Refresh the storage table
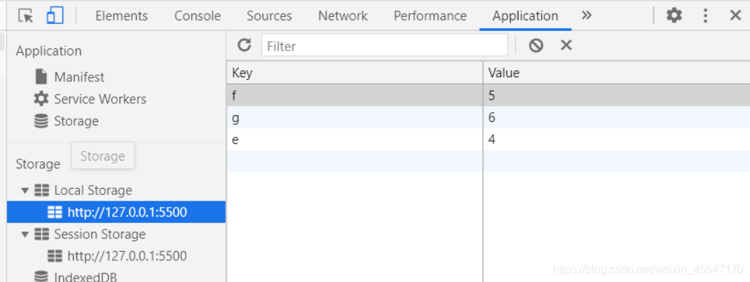The height and width of the screenshot is (282, 750). tap(244, 46)
